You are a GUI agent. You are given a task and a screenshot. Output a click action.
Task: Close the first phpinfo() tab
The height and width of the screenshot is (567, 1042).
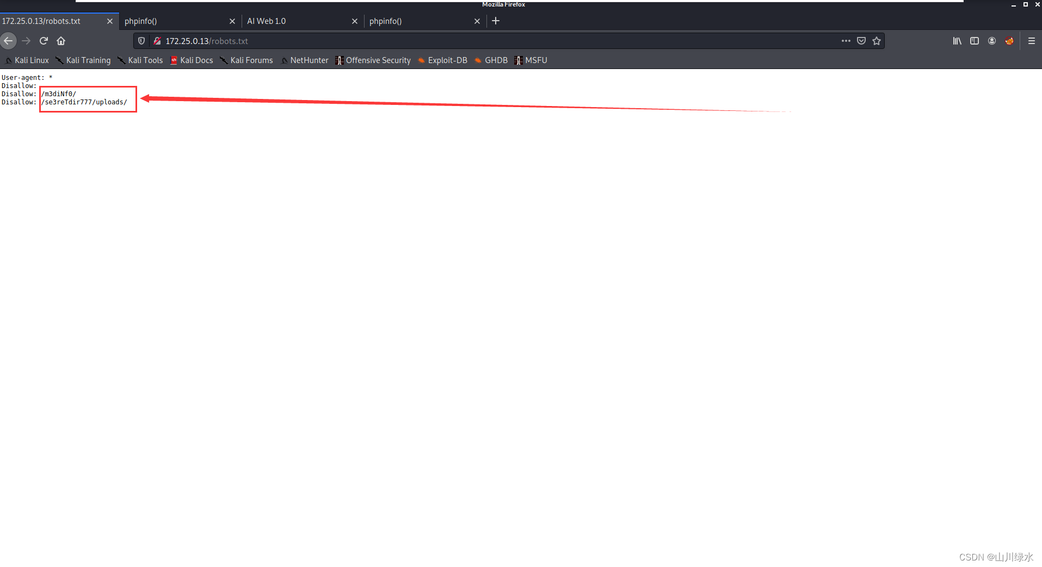(x=232, y=21)
